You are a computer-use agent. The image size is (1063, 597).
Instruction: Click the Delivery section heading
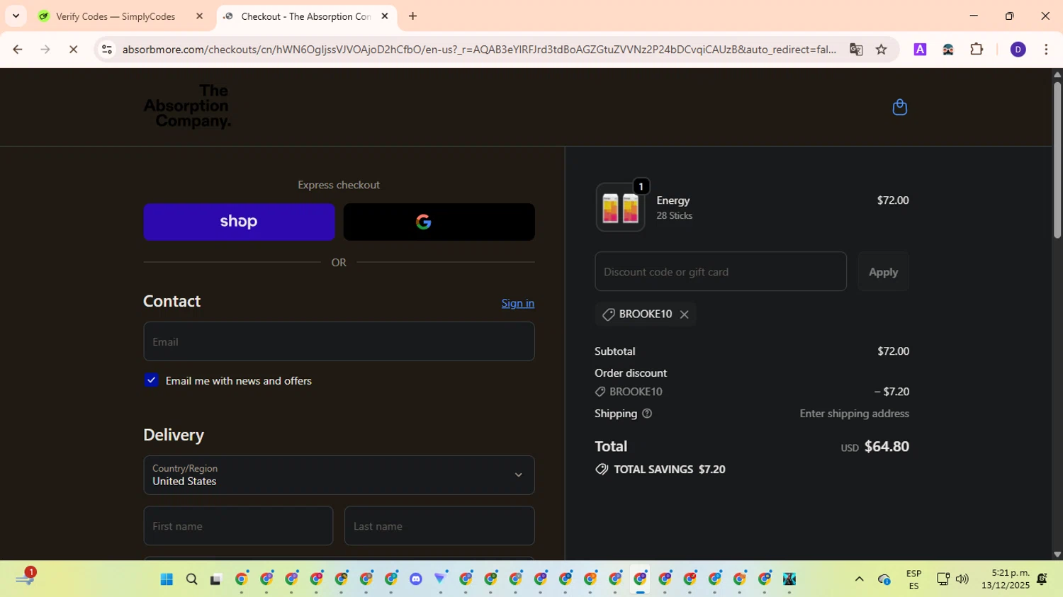click(174, 435)
